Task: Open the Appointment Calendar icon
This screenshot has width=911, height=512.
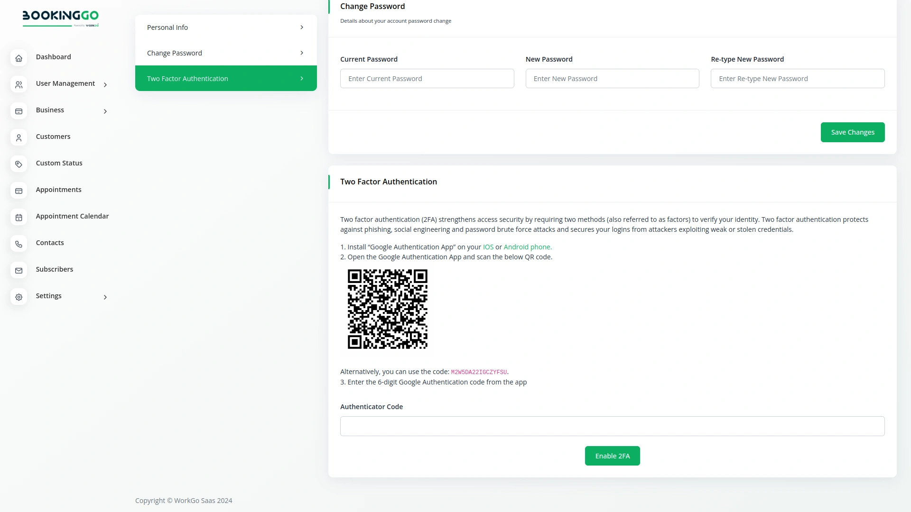Action: [19, 217]
